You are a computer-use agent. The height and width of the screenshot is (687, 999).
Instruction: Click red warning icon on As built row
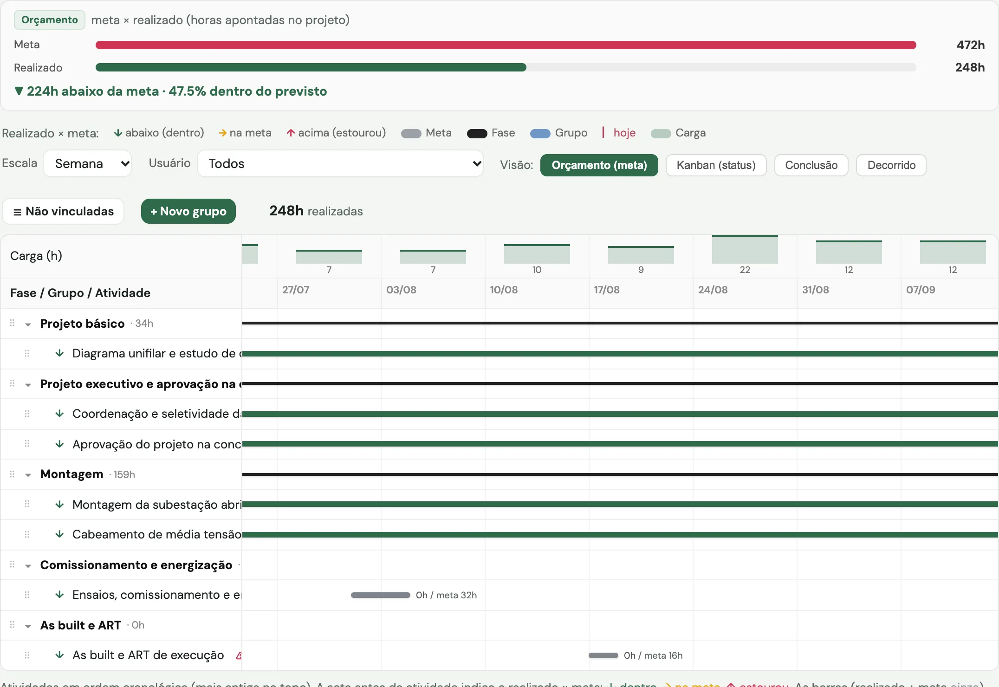[239, 655]
